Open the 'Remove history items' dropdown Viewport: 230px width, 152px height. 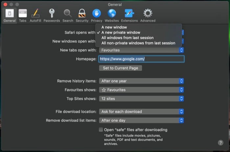coord(141,81)
